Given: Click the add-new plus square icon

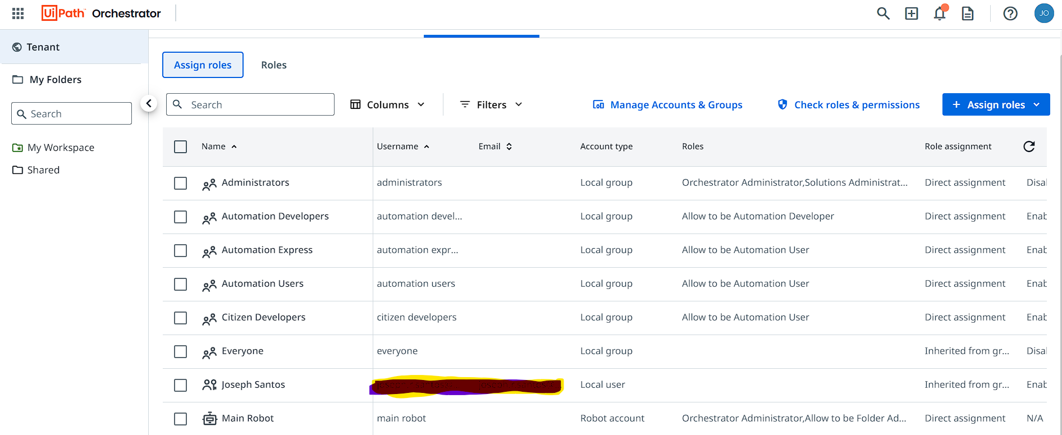Looking at the screenshot, I should 912,13.
